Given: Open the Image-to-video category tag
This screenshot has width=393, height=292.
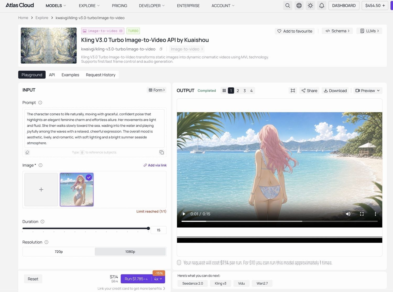Looking at the screenshot, I should pyautogui.click(x=187, y=49).
